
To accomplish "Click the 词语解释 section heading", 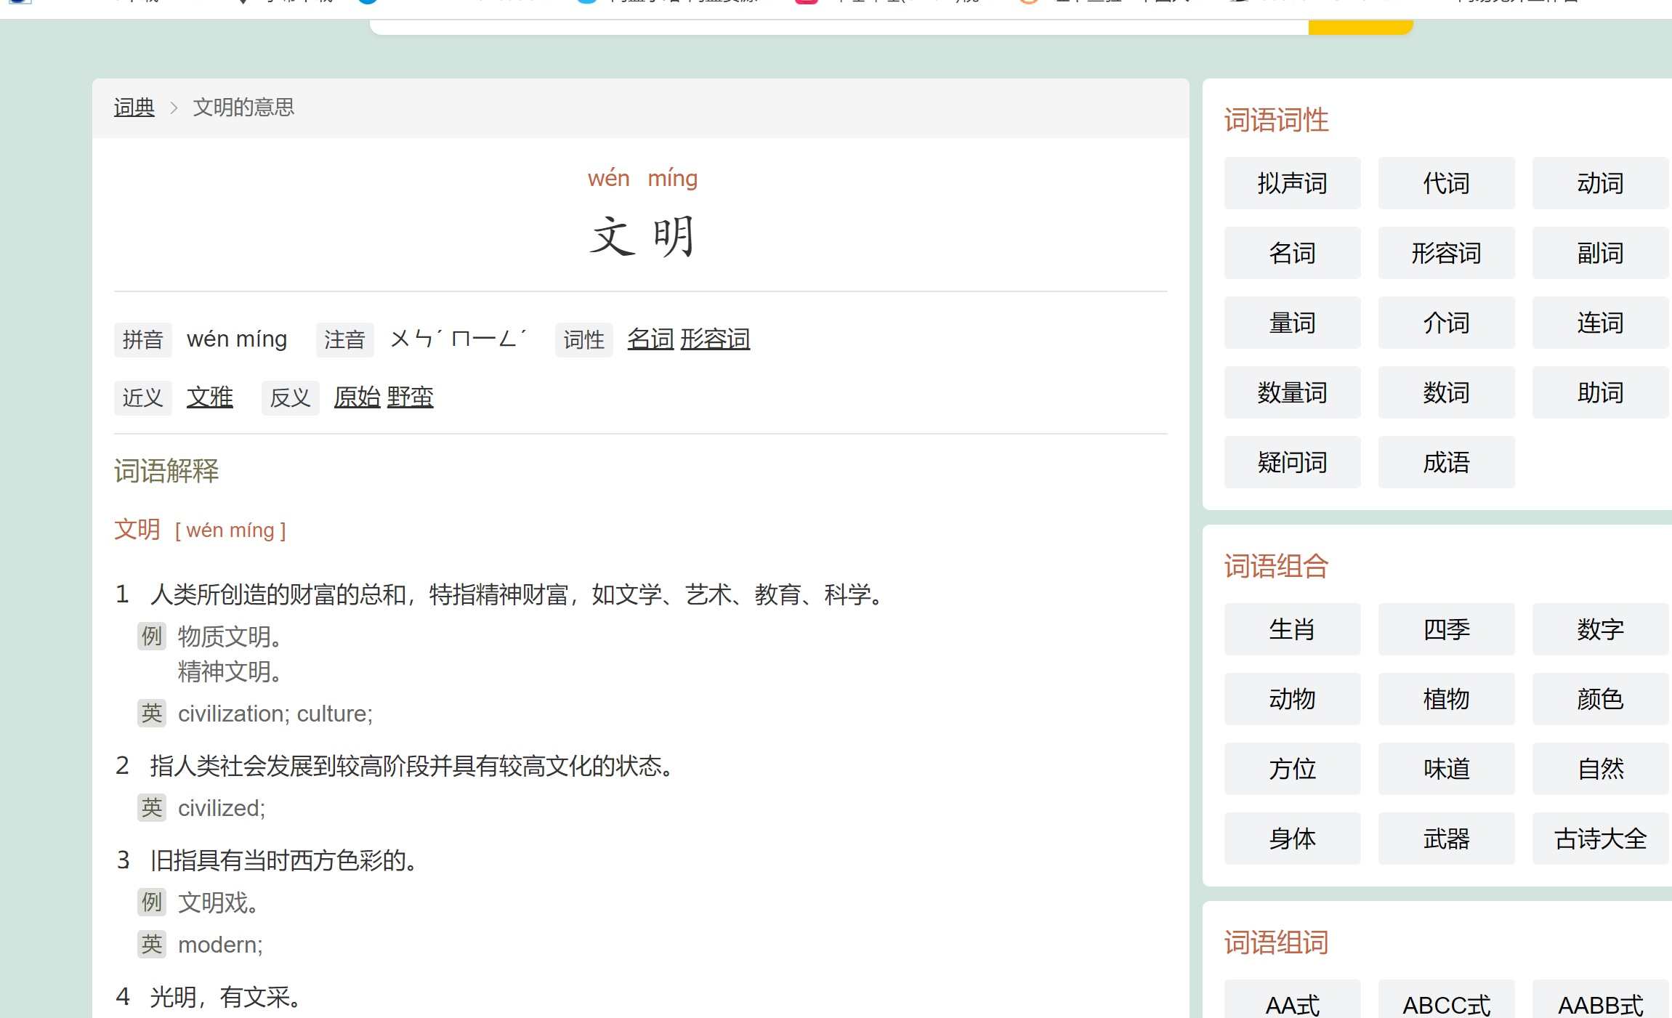I will (166, 471).
